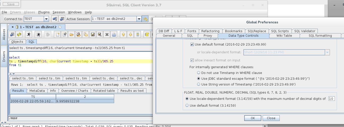This screenshot has height=127, width=344.
Task: Click the session properties icon in SQL toolbar
Action: [x=12, y=34]
